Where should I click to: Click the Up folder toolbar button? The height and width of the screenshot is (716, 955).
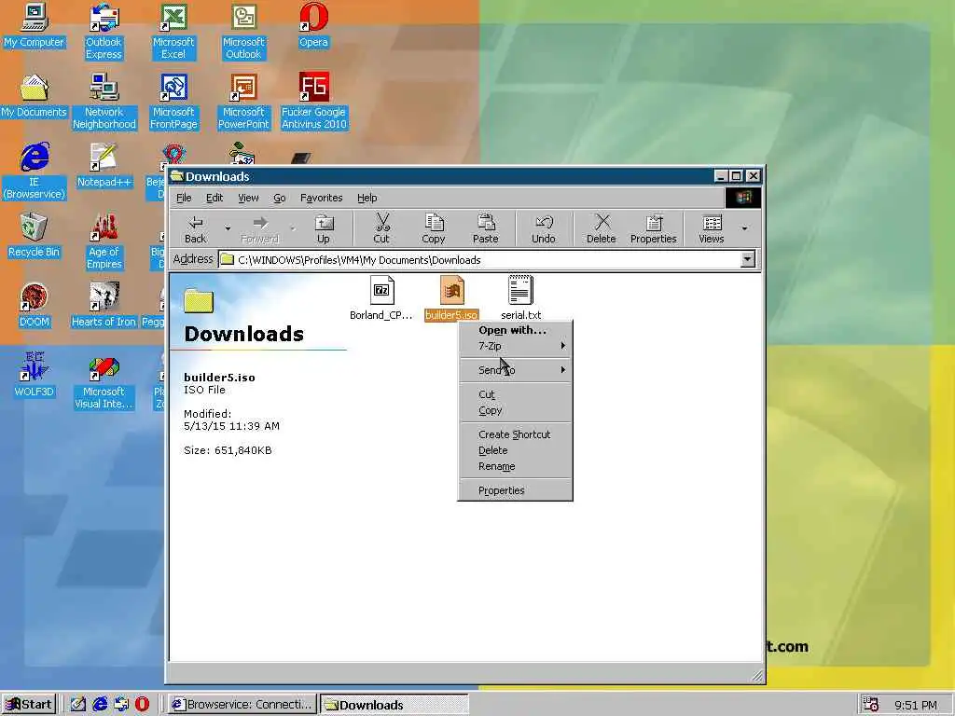coord(324,229)
